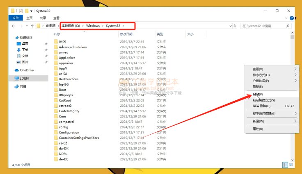The image size is (302, 174).
Task: Open the blue Help question mark
Action: pos(292,18)
